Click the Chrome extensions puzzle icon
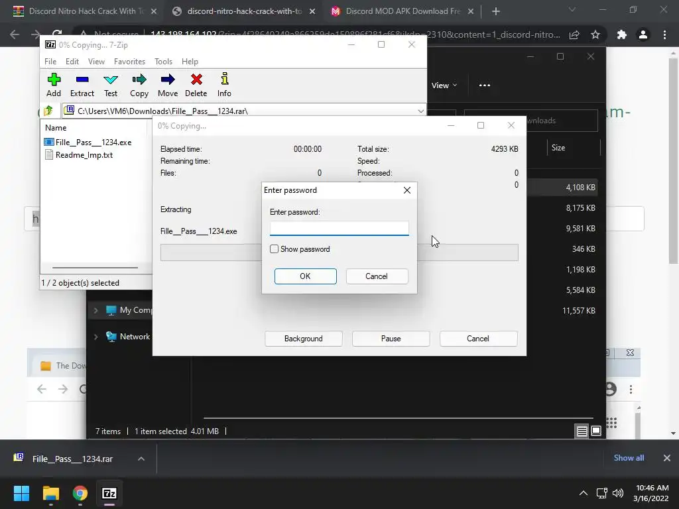 [621, 34]
